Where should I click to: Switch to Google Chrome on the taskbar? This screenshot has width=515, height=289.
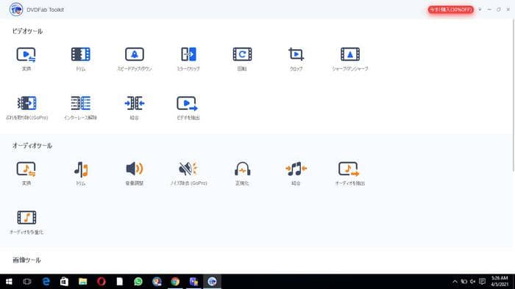(175, 282)
